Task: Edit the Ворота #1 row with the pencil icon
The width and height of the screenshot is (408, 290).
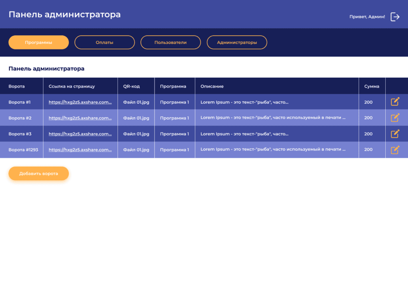Action: click(x=395, y=102)
